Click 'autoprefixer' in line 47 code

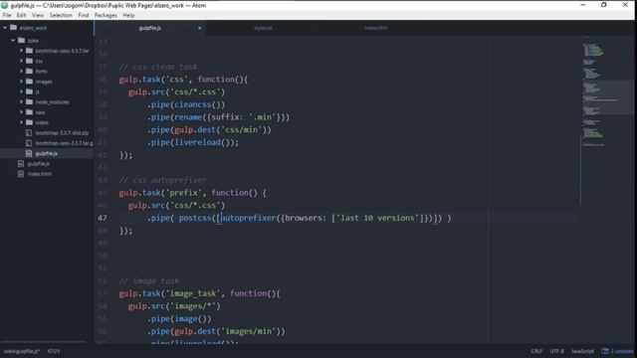coord(249,218)
